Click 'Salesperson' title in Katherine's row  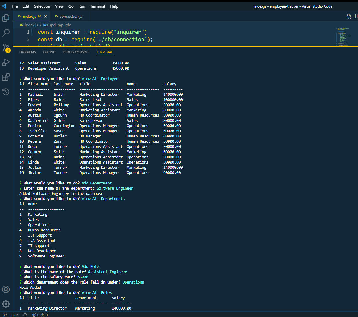tap(91, 121)
